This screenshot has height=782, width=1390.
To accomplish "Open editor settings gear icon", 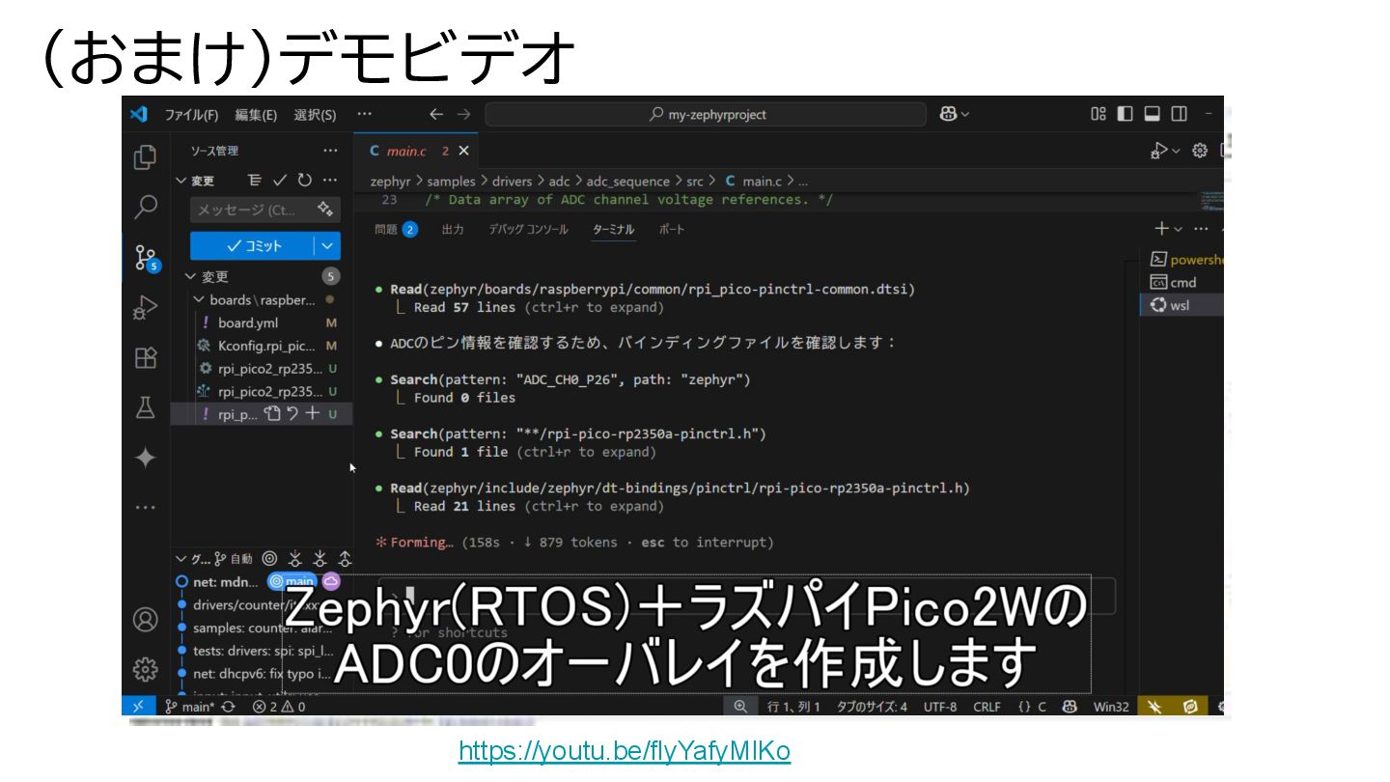I will 1200,151.
